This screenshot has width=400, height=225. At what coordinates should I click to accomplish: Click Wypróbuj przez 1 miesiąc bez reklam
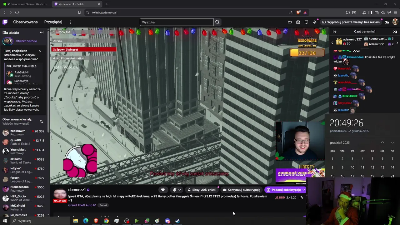point(351,22)
